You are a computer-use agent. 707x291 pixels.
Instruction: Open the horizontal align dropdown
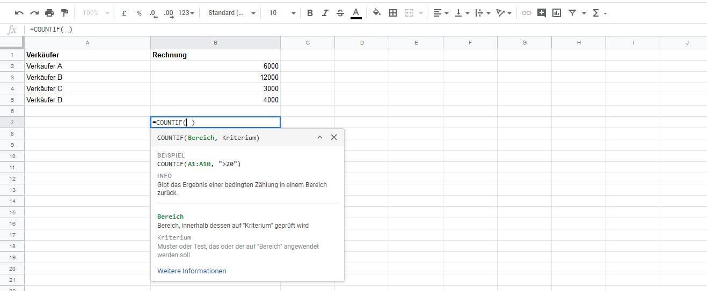pos(441,13)
